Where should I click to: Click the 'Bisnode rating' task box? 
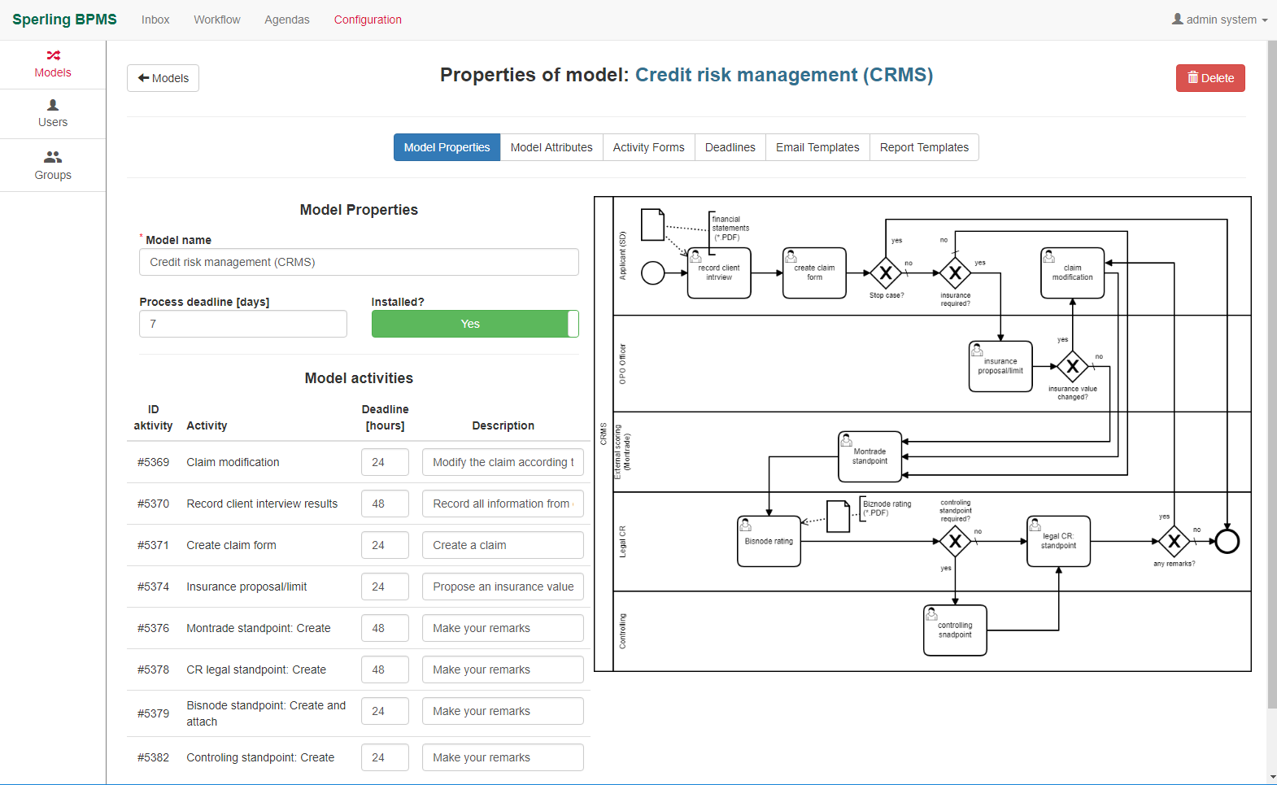click(769, 541)
